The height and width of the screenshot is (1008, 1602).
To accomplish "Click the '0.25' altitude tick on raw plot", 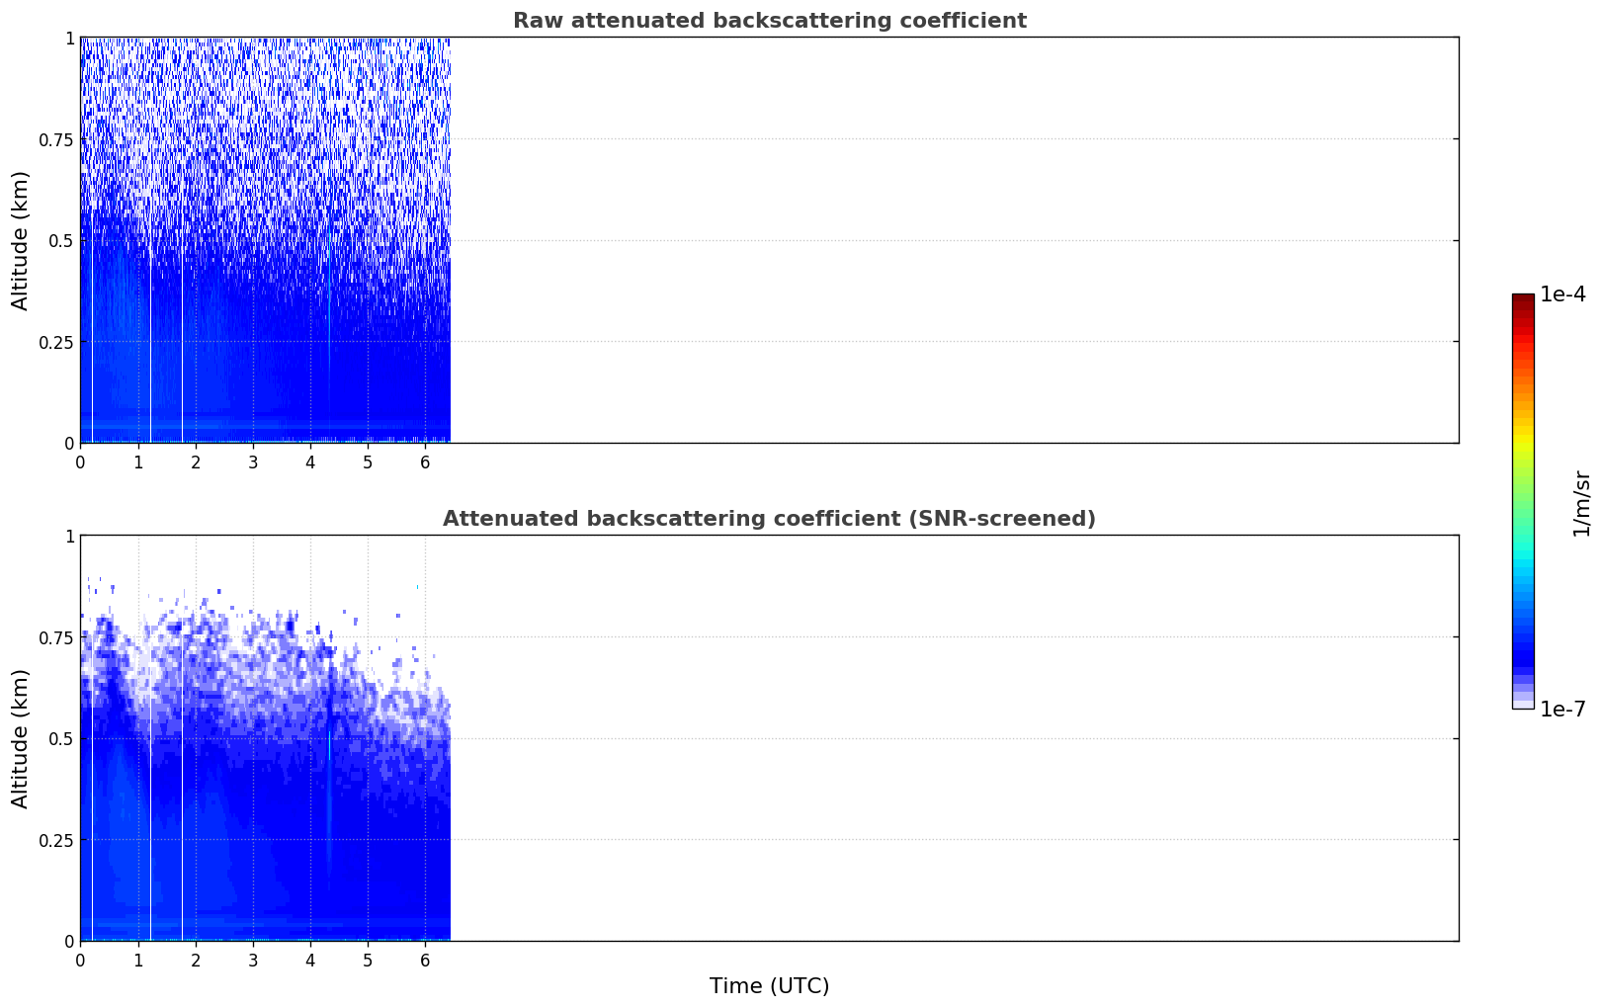I will 56,342.
